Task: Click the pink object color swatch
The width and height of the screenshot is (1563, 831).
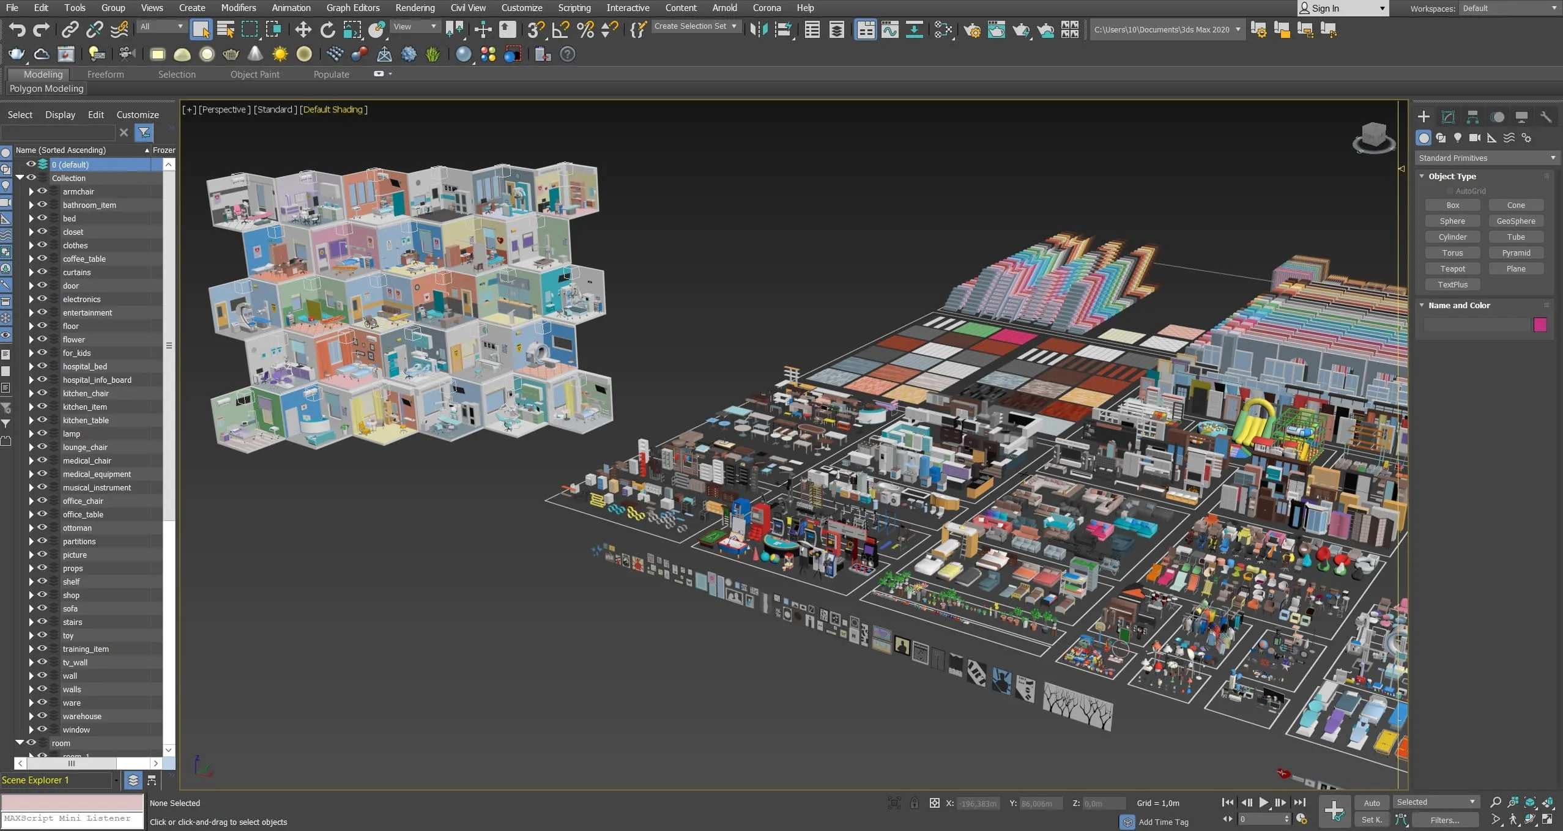Action: [1540, 325]
